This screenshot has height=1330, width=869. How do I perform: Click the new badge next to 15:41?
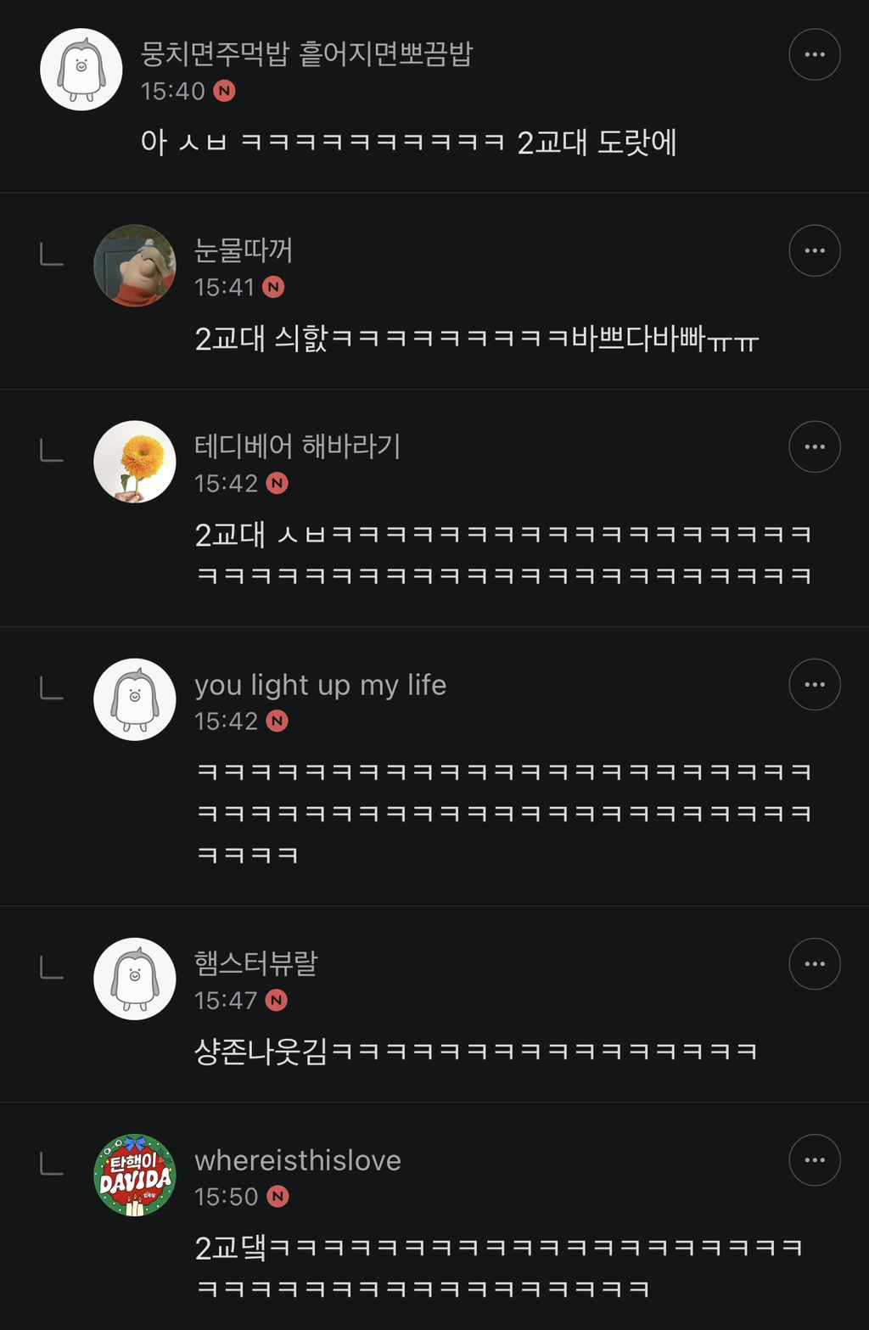[x=273, y=288]
